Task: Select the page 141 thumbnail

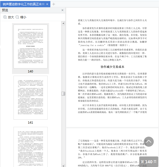Action: 31,98
